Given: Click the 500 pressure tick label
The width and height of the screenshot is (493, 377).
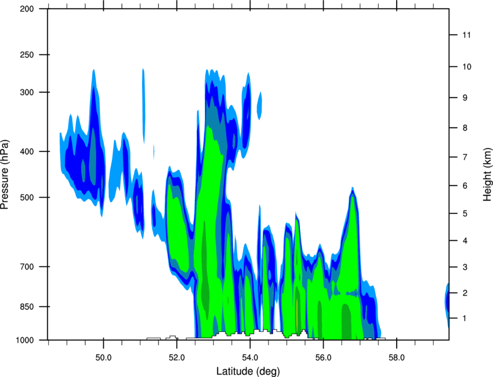Looking at the screenshot, I should [x=27, y=197].
